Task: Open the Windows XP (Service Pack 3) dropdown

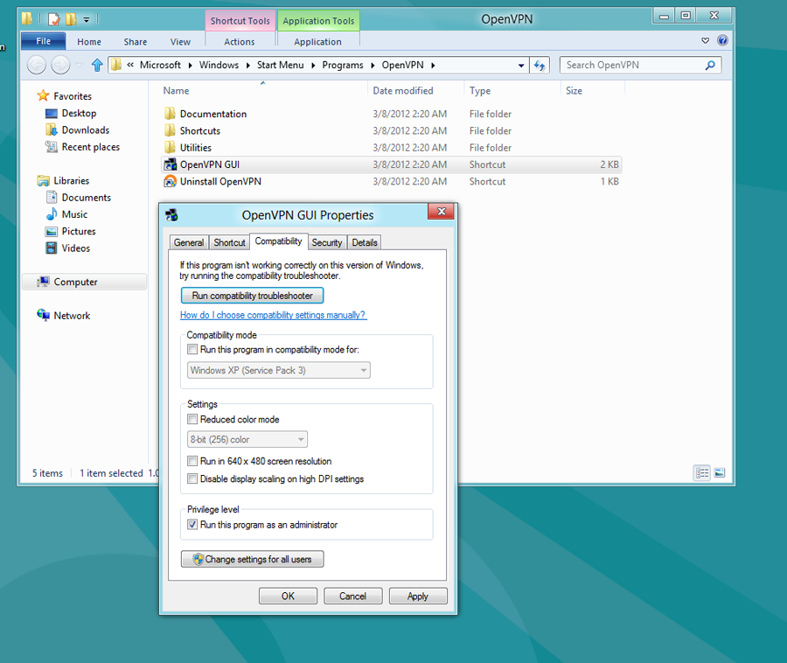Action: point(279,370)
